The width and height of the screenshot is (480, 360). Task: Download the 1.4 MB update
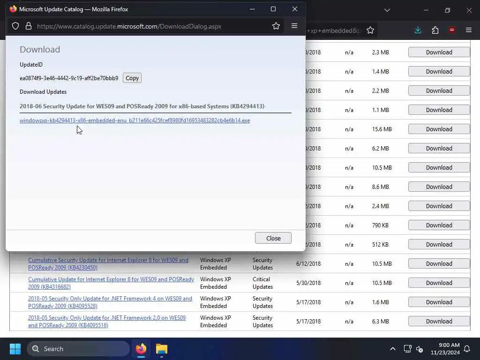coord(439,72)
